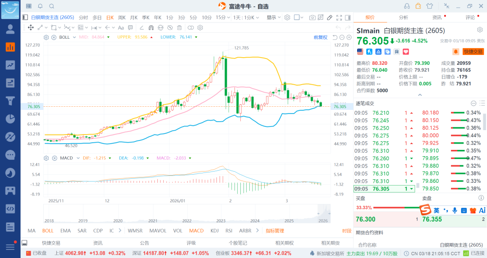Image resolution: width=487 pixels, height=258 pixels.
Task: Click the timeline navigator range handle
Action: point(324,214)
